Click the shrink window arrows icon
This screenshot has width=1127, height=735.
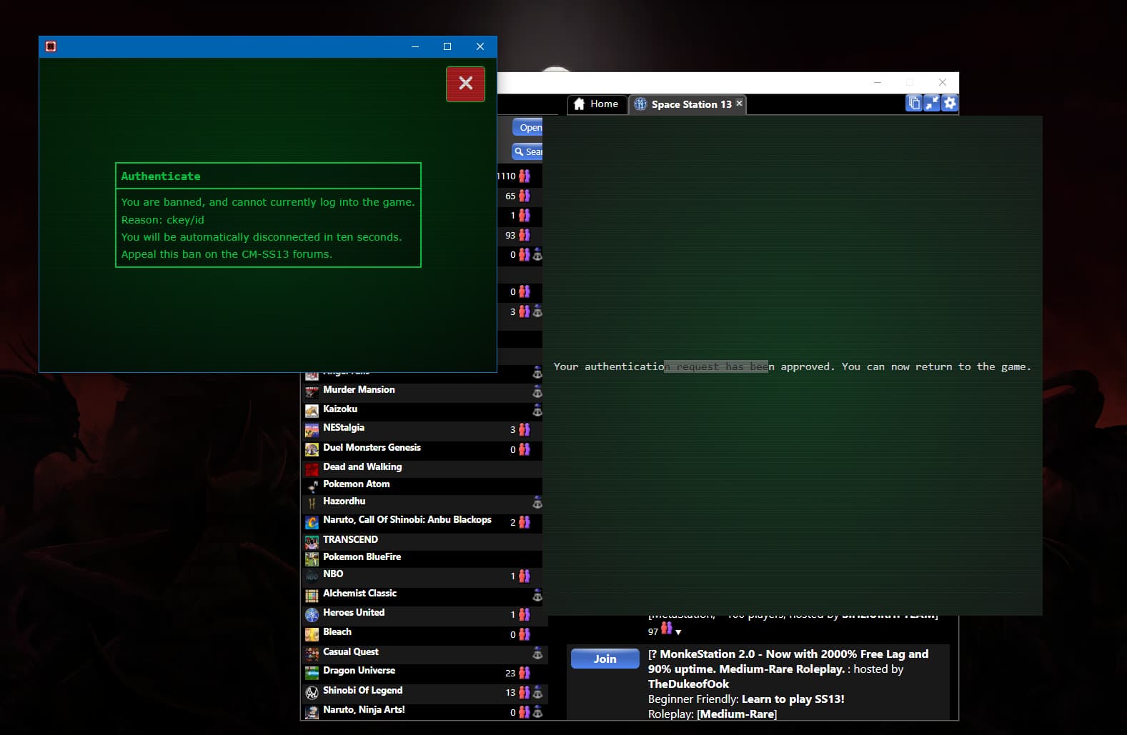[x=932, y=104]
